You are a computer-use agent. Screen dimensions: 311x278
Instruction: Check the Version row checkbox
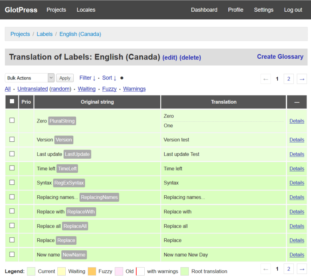pyautogui.click(x=12, y=139)
